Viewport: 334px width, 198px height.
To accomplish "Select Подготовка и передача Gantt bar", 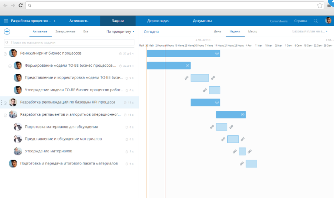I will click(x=251, y=164).
